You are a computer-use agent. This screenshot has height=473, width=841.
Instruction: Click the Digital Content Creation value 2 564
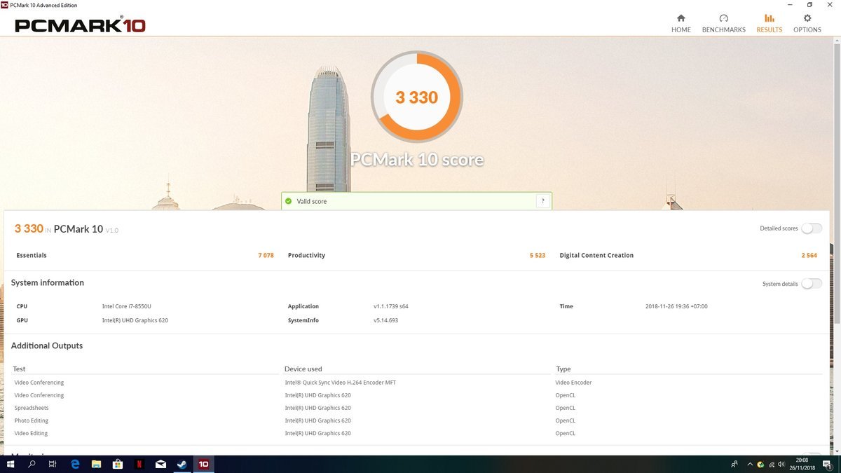tap(809, 256)
